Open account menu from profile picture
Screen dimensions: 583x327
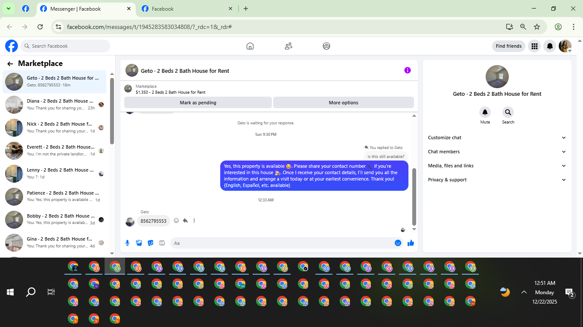tap(565, 46)
